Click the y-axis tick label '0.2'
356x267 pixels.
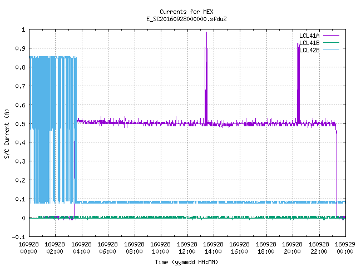[x=20, y=180]
